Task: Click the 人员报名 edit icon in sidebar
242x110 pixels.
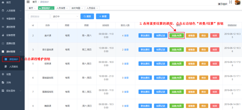Action: tap(6, 66)
